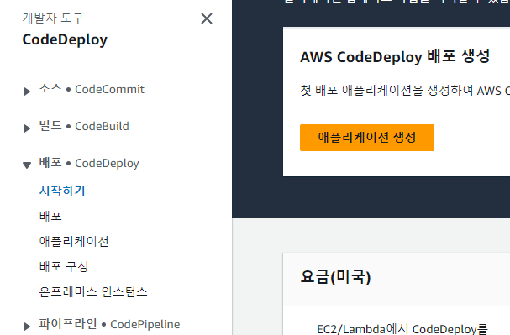Expand the 파이프라인 CodePipeline section arrow

tap(27, 327)
